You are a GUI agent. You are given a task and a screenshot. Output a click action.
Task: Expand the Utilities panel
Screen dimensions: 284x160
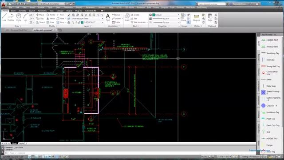click(198, 26)
